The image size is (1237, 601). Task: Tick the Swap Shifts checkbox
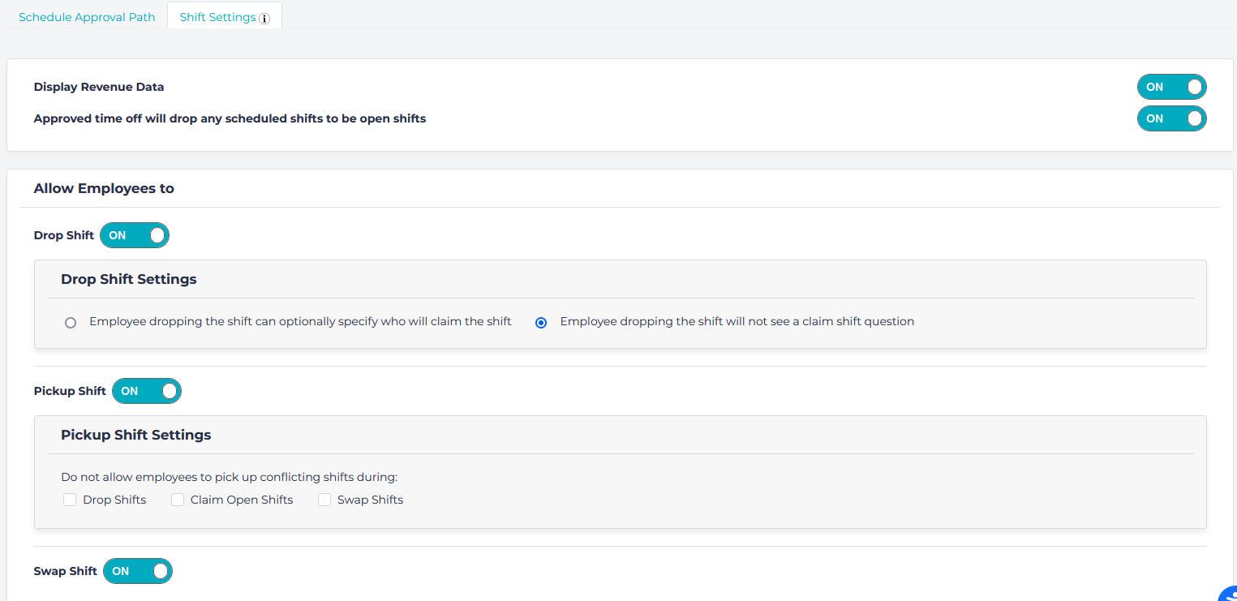coord(324,500)
